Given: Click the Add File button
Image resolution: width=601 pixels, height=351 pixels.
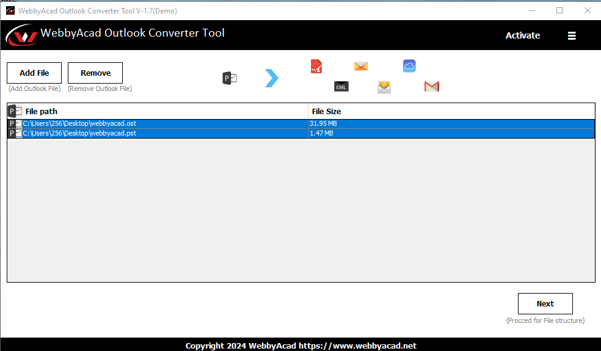Looking at the screenshot, I should coord(34,73).
